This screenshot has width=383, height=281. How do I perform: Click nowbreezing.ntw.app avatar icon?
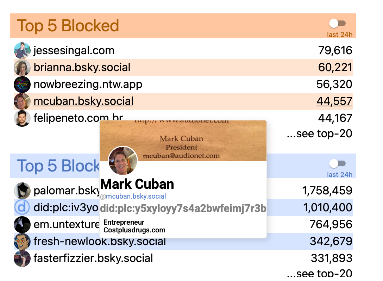tap(22, 85)
